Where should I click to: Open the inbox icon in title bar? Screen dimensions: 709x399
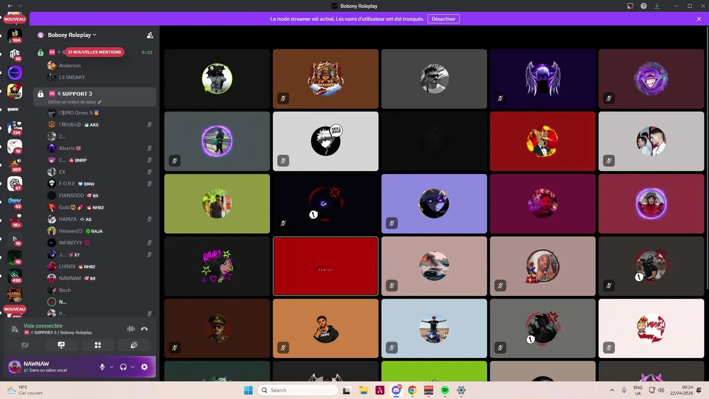coord(630,6)
